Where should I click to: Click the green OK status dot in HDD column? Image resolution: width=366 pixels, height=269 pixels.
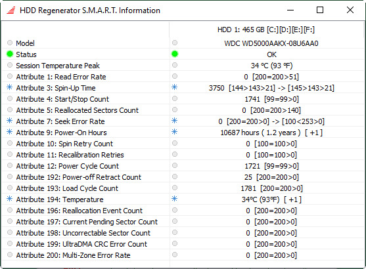175,54
